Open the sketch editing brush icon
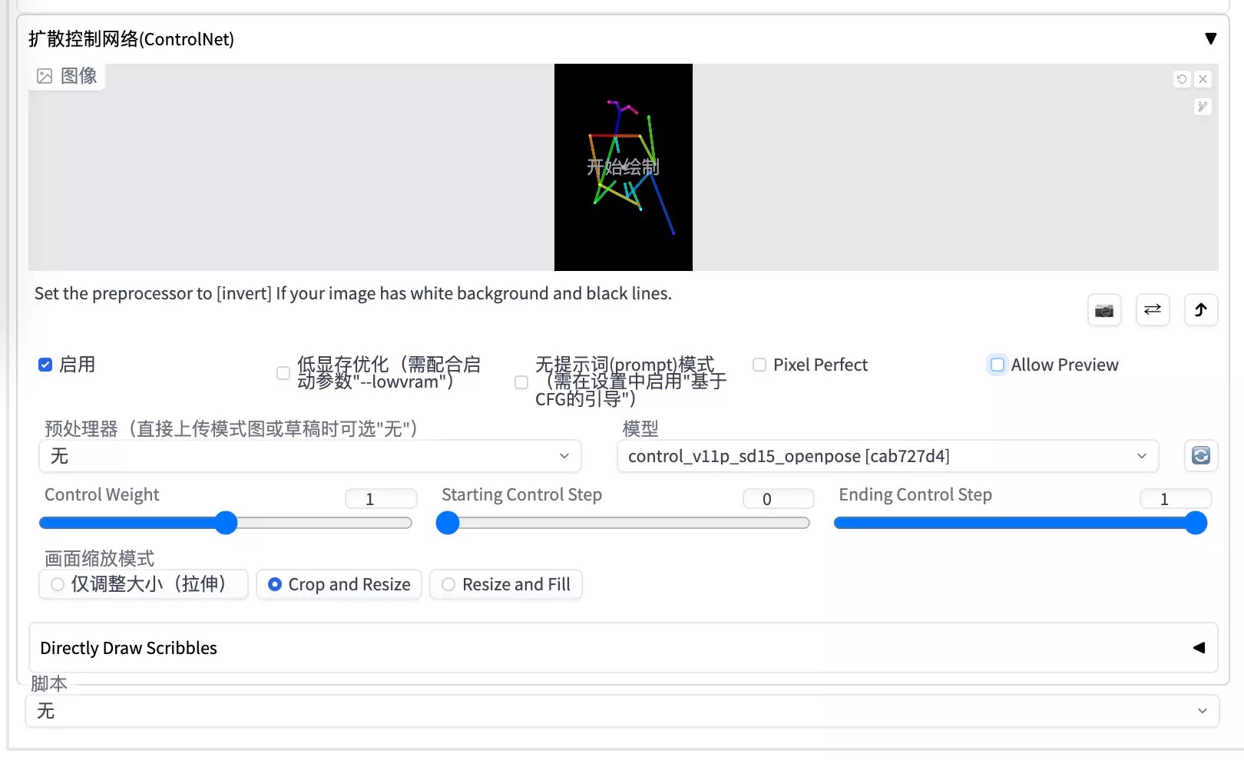This screenshot has height=760, width=1244. [1203, 107]
